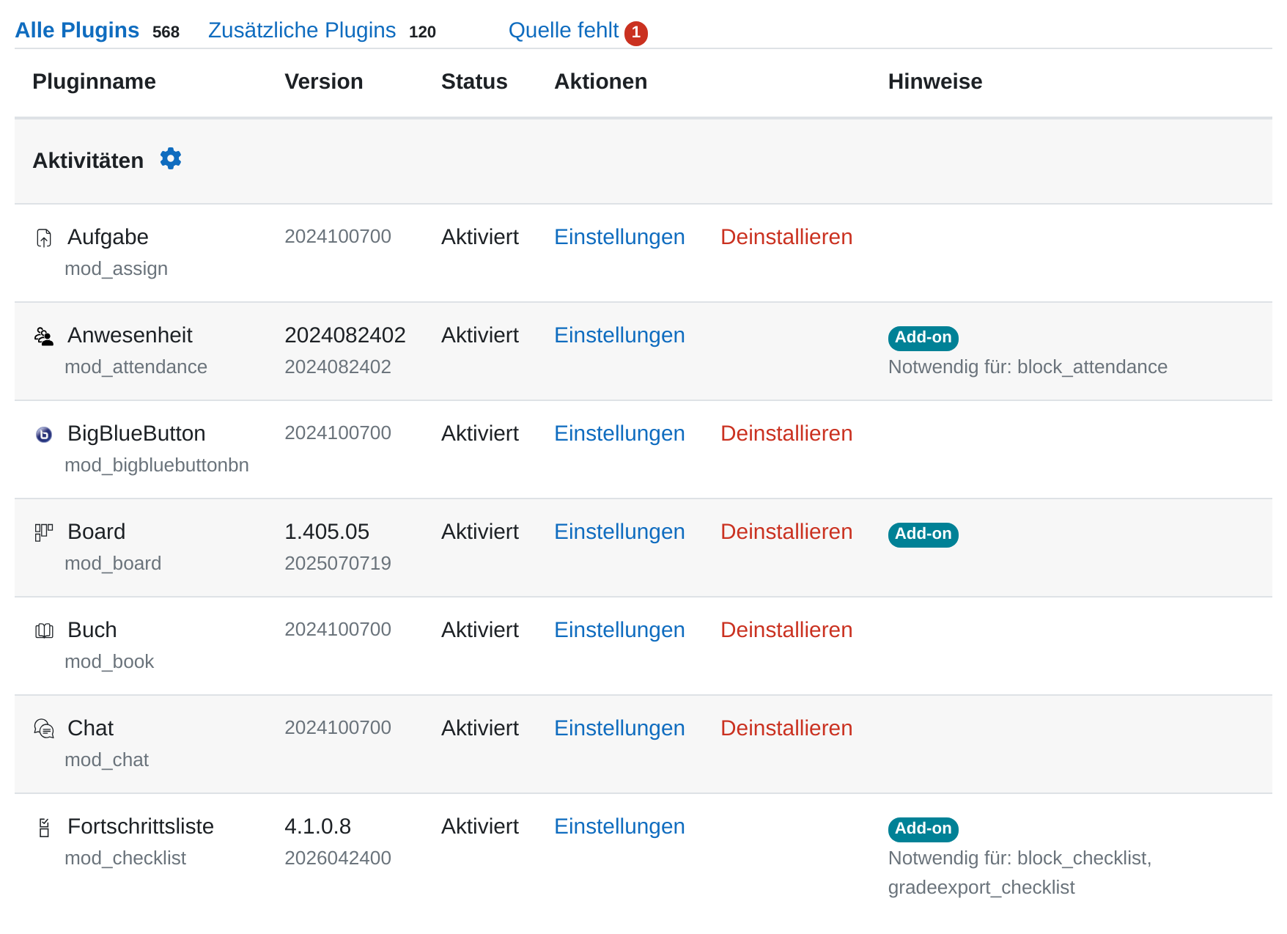The height and width of the screenshot is (934, 1287).
Task: Click the Board version 1.405.05
Action: tap(327, 532)
